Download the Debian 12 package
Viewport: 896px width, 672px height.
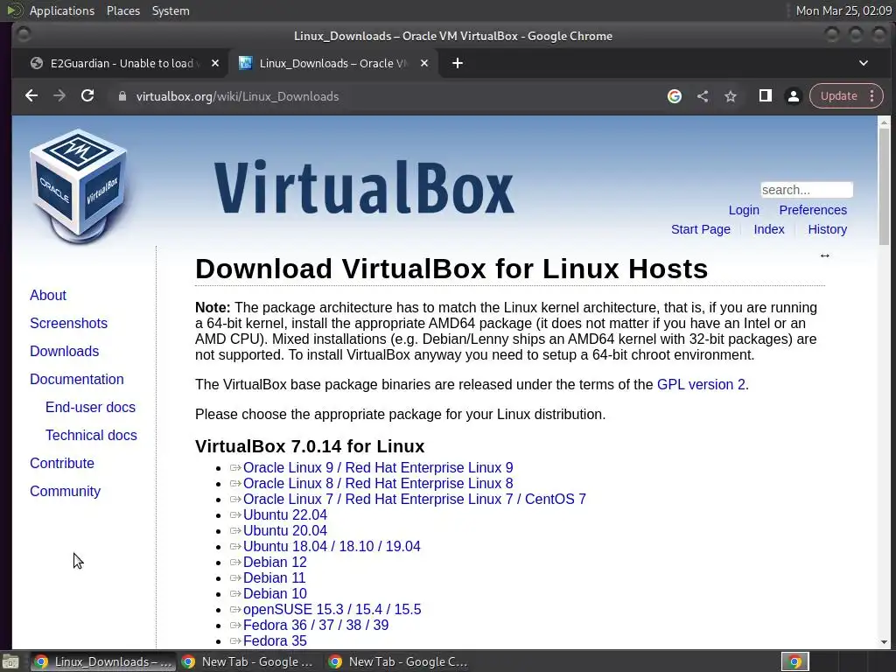pyautogui.click(x=275, y=563)
